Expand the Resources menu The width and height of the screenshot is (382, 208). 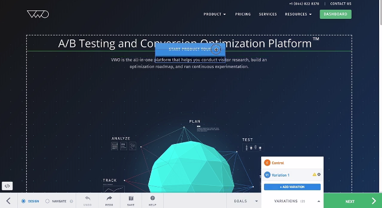pyautogui.click(x=298, y=14)
